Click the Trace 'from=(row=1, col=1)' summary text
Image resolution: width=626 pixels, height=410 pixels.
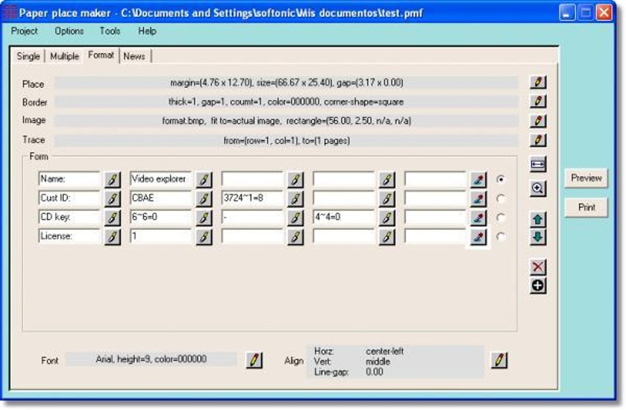coord(286,141)
